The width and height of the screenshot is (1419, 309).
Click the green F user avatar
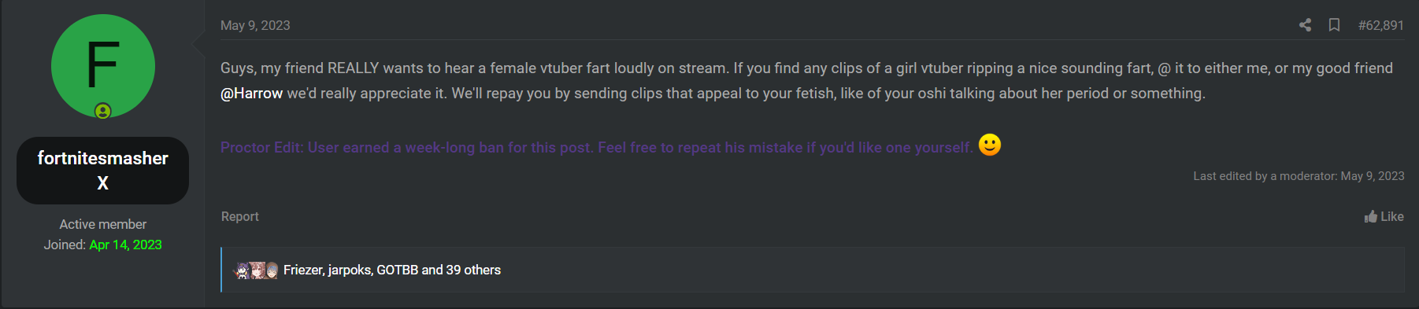[x=103, y=66]
